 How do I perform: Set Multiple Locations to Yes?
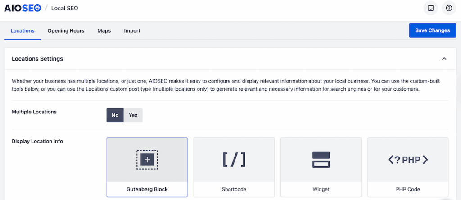[x=133, y=115]
